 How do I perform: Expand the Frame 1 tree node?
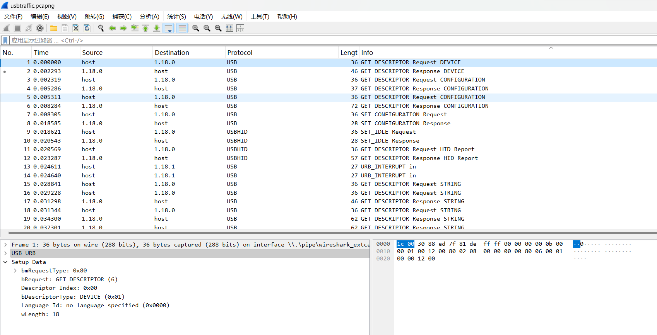coord(5,245)
